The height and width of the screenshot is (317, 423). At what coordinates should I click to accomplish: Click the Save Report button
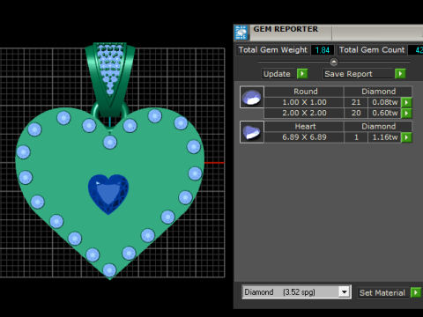[358, 74]
